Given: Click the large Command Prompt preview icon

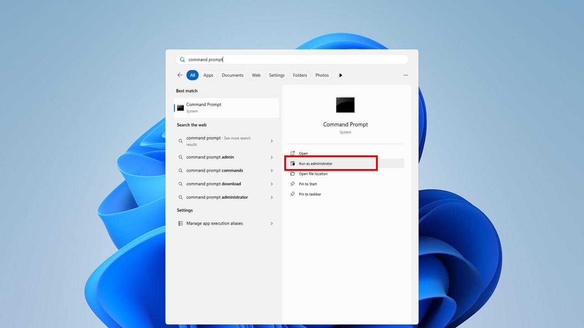Looking at the screenshot, I should click(x=345, y=105).
